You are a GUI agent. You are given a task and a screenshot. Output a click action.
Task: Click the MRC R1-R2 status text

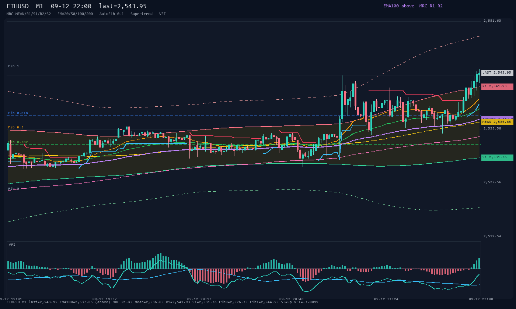[x=431, y=6]
